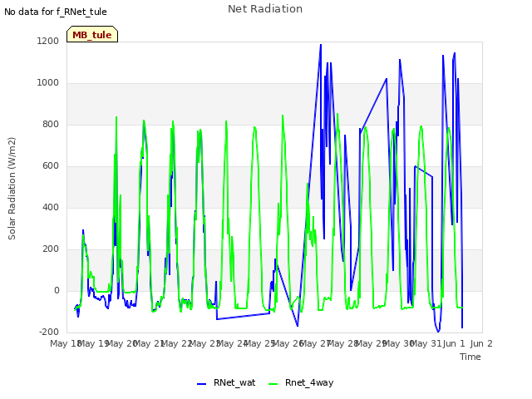The width and height of the screenshot is (532, 399).
Task: Click the Net Radiation chart title
Action: click(265, 9)
